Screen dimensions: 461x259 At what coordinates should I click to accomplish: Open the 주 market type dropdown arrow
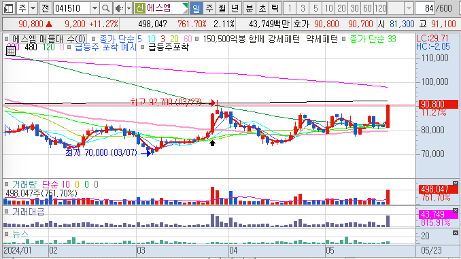[33, 8]
